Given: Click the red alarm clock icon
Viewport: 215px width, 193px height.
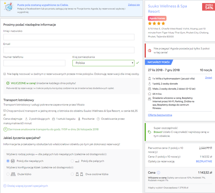Looking at the screenshot, I should (149, 50).
